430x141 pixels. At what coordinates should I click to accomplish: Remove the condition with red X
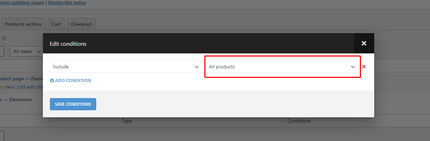[x=364, y=67]
